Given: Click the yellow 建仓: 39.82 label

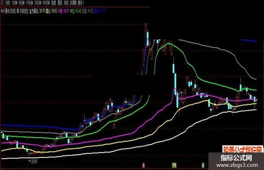Looking at the screenshot, I should [x=51, y=11].
